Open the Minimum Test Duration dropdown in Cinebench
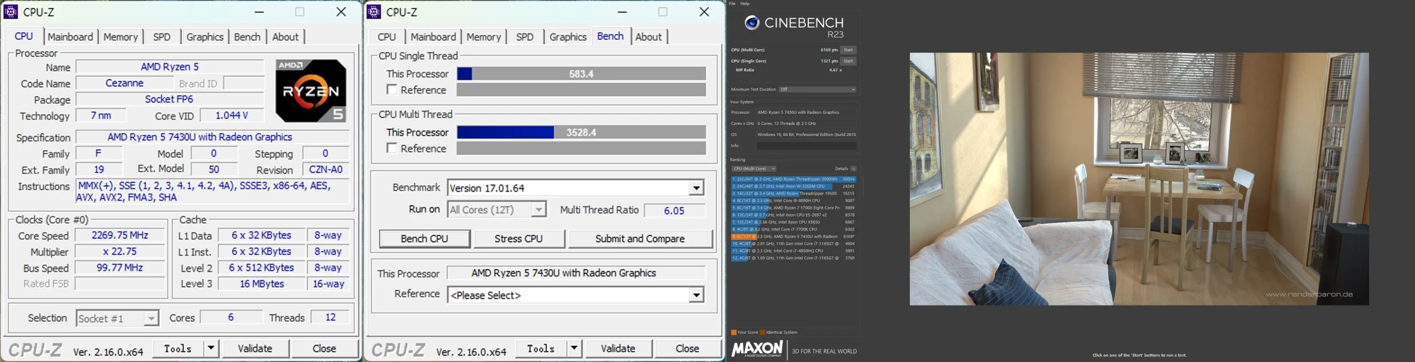Screen dimensions: 1415x362 tap(817, 90)
